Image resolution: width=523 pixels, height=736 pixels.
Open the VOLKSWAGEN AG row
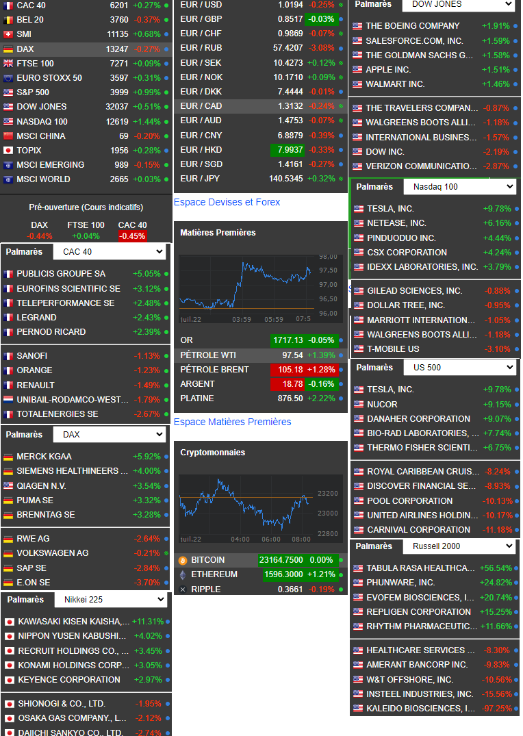pos(85,553)
